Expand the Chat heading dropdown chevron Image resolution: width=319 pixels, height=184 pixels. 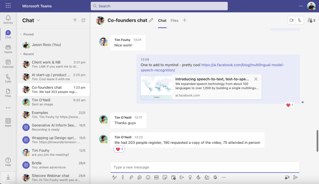coord(39,20)
